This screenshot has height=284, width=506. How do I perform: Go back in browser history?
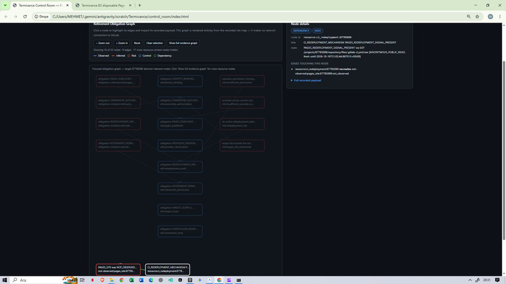click(x=6, y=16)
